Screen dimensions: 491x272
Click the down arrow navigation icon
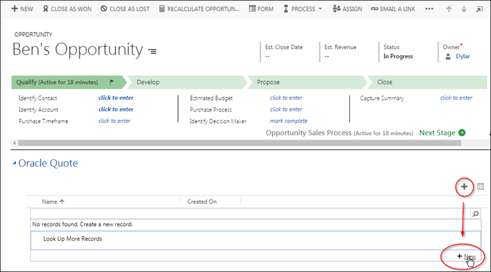click(x=463, y=9)
